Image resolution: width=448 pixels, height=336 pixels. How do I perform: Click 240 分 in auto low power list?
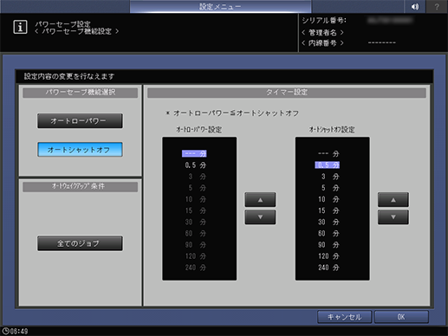pos(196,268)
